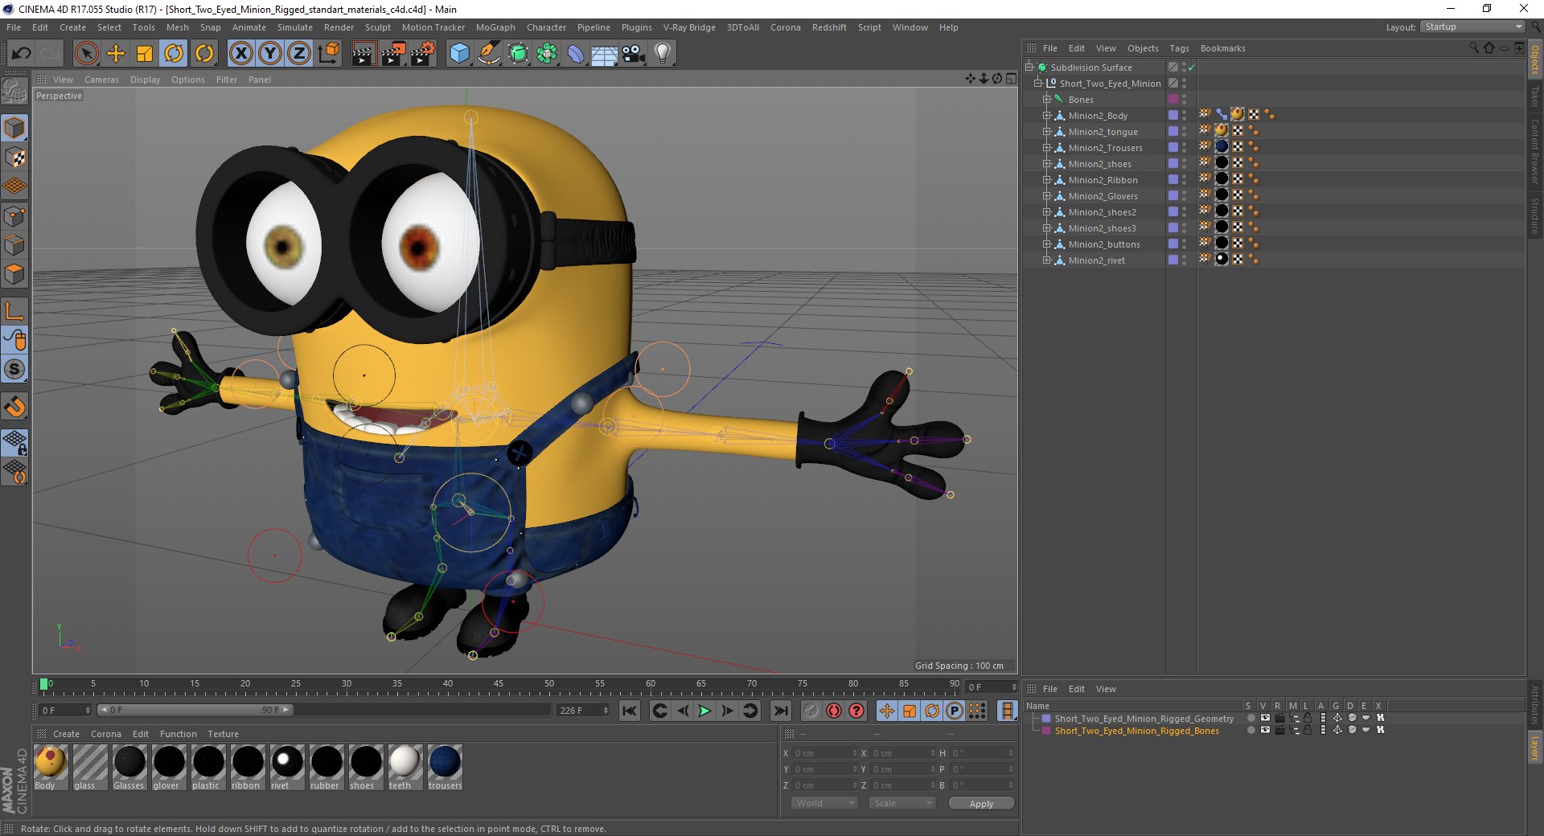Open viewport Cameras menu

tap(101, 80)
